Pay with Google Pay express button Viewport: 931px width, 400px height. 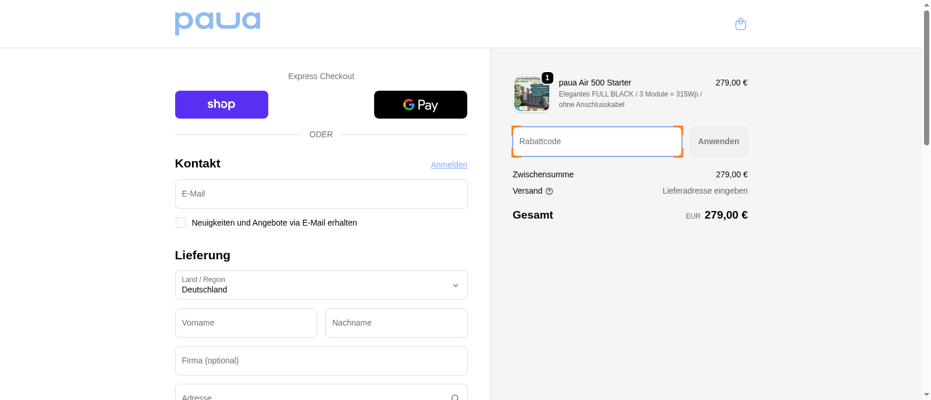pyautogui.click(x=420, y=105)
